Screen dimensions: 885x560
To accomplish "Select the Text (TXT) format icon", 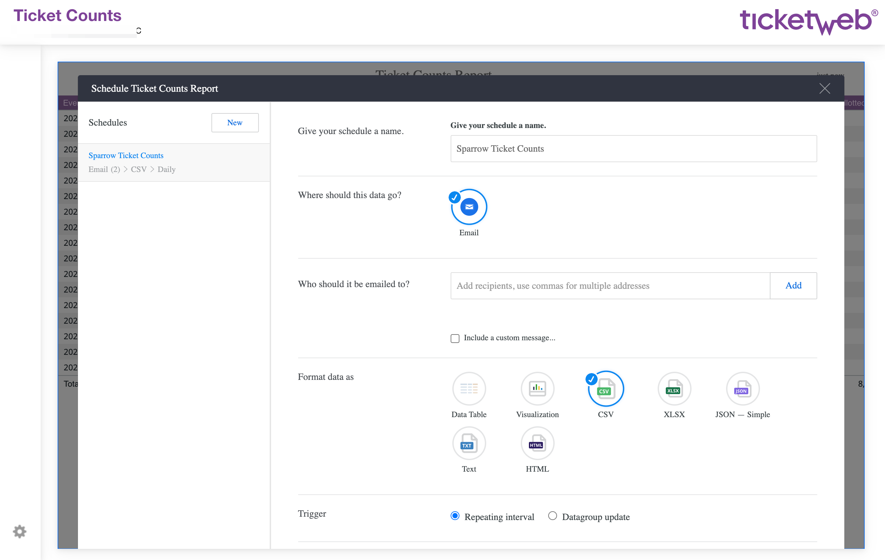I will point(469,443).
